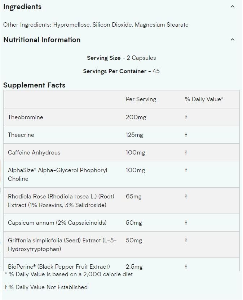The image size is (243, 300).
Task: Select the % Daily Value column header
Action: [204, 99]
